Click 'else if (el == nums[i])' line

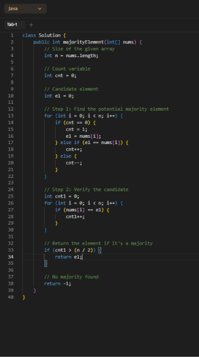[92, 143]
